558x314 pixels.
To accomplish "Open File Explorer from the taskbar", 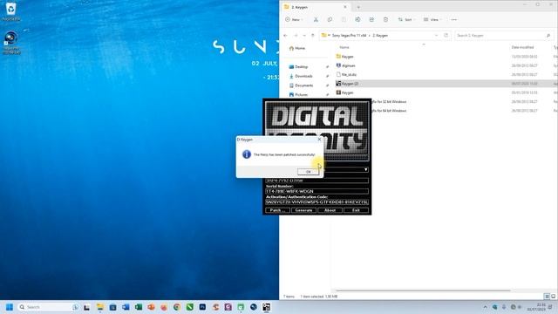I will [100, 307].
